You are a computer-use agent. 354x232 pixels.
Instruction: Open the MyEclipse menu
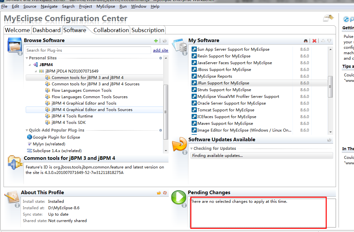click(106, 6)
